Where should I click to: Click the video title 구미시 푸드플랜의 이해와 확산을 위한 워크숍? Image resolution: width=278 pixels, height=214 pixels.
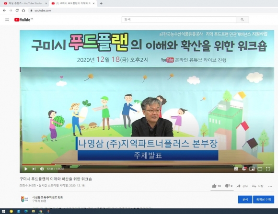[56, 179]
